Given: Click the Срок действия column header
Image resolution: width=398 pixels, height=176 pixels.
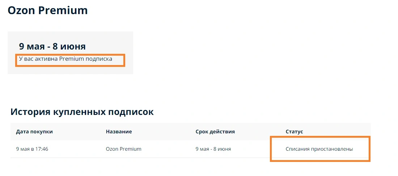Looking at the screenshot, I should coord(215,132).
